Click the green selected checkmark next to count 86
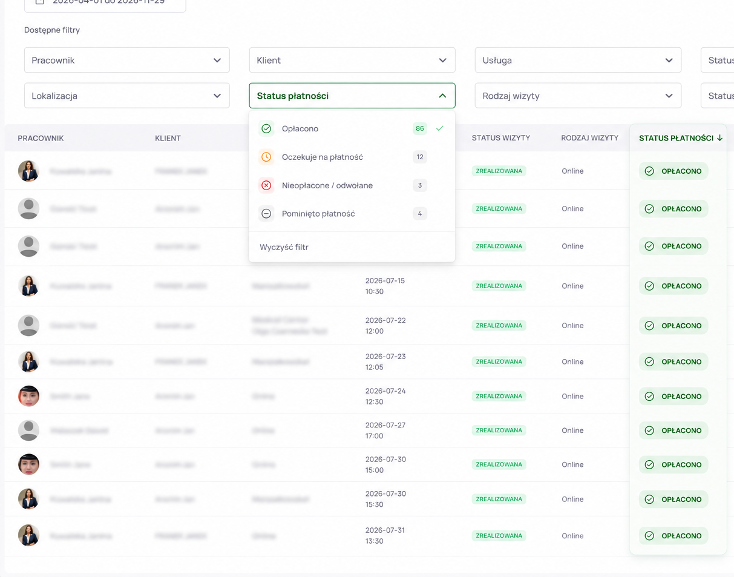 pyautogui.click(x=439, y=128)
